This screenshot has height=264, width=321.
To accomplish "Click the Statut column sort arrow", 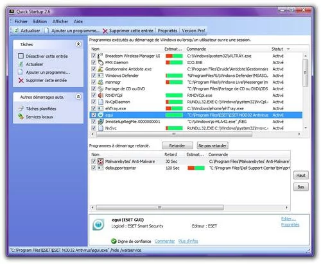I will tap(288, 49).
